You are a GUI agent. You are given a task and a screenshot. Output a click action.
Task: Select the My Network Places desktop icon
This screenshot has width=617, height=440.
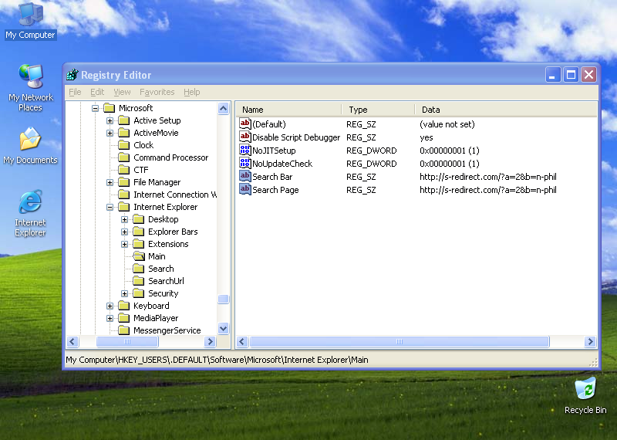coord(30,87)
